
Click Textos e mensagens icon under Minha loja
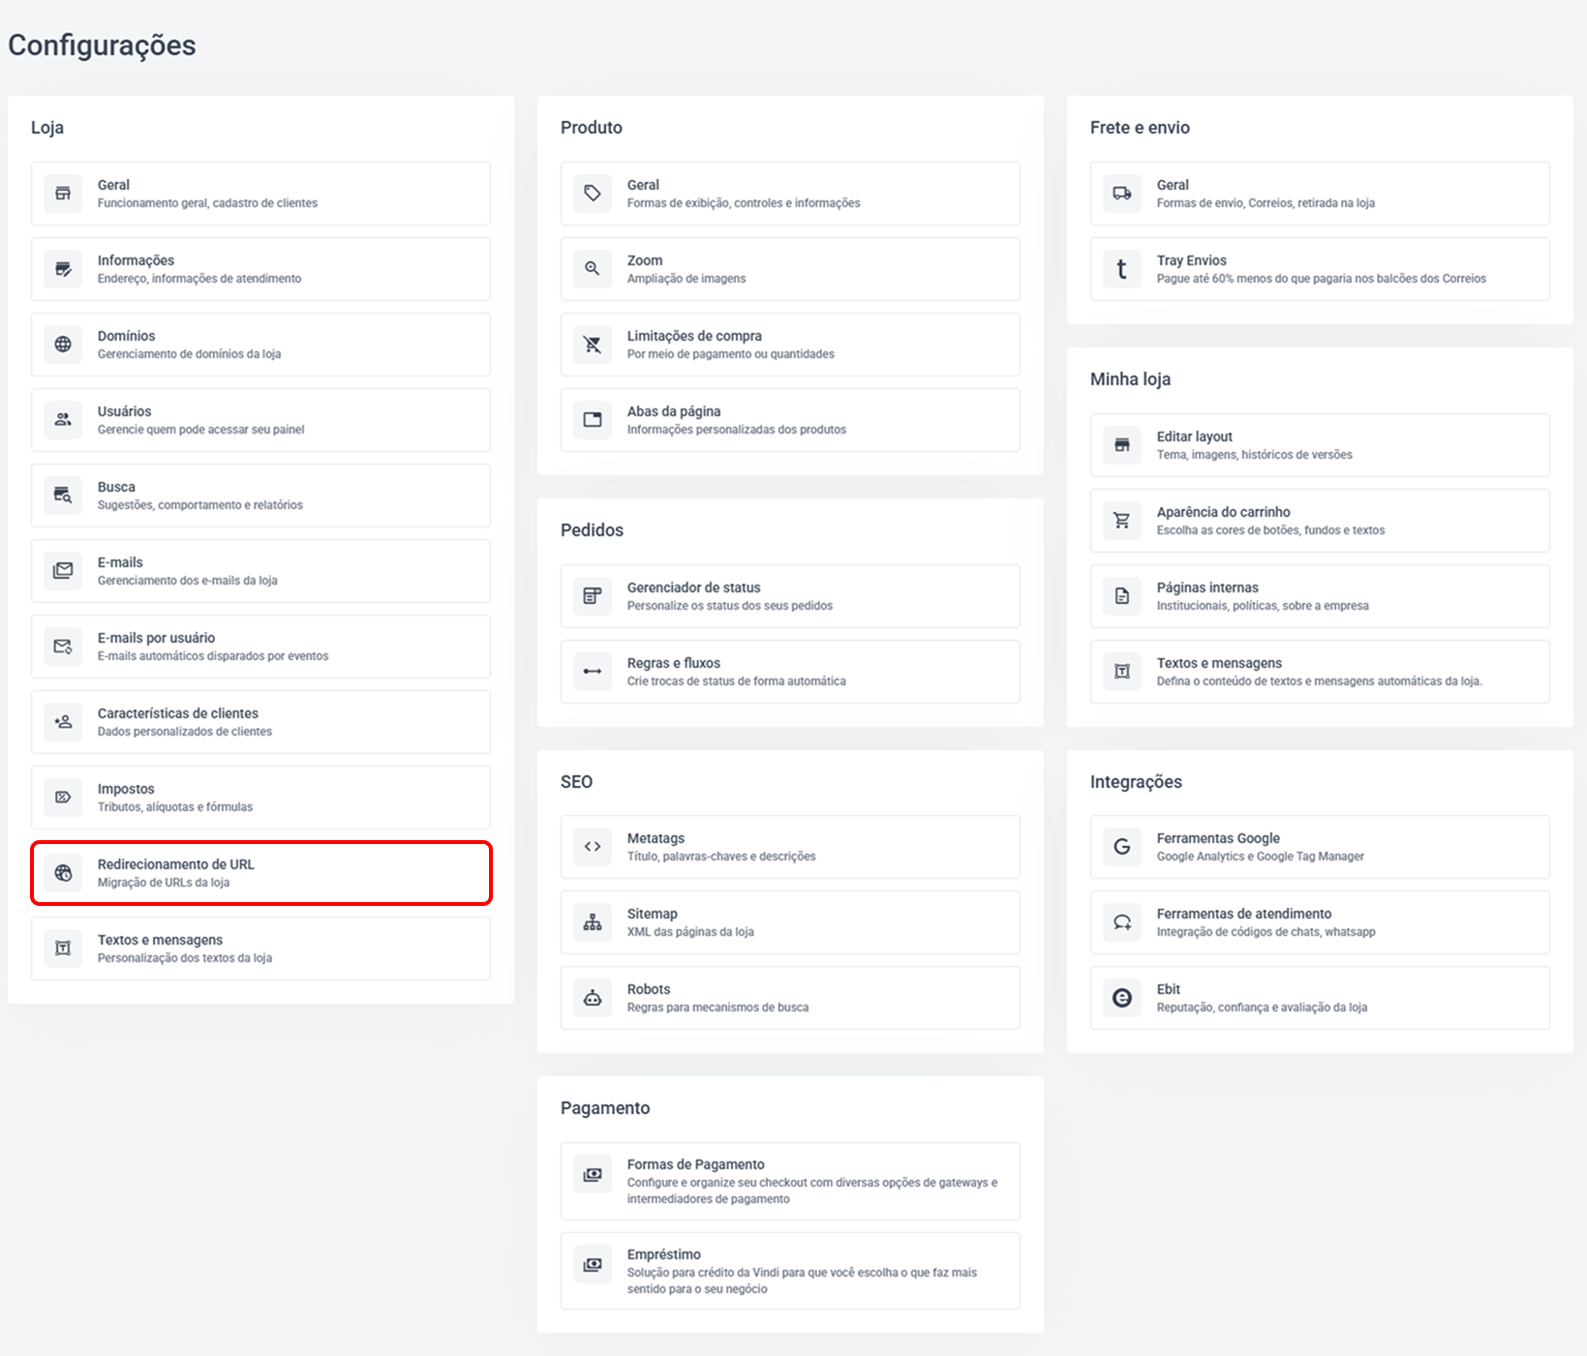tap(1122, 672)
